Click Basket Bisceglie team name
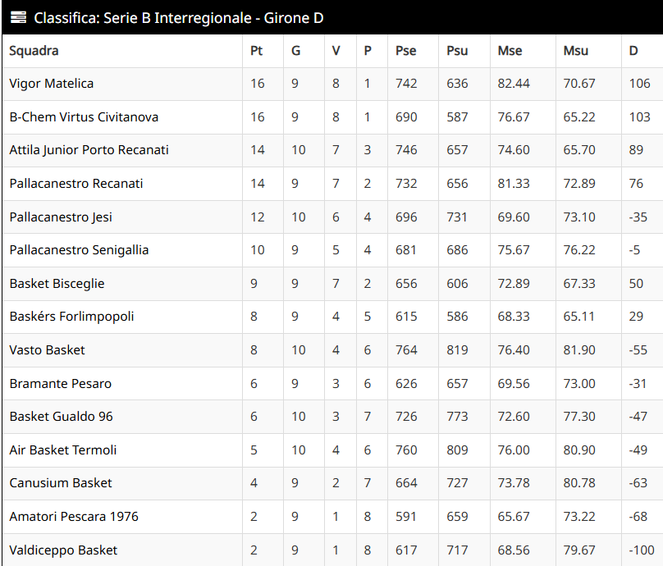Viewport: 663px width, 566px height. pyautogui.click(x=57, y=284)
